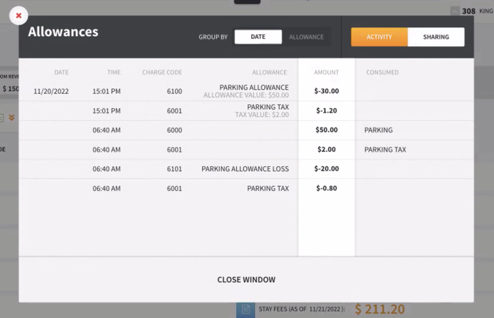This screenshot has height=318, width=494.
Task: Click charge code 6100
Action: tap(175, 91)
